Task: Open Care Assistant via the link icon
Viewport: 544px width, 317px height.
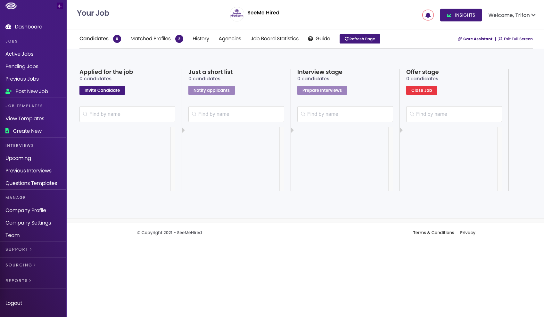Action: point(459,39)
